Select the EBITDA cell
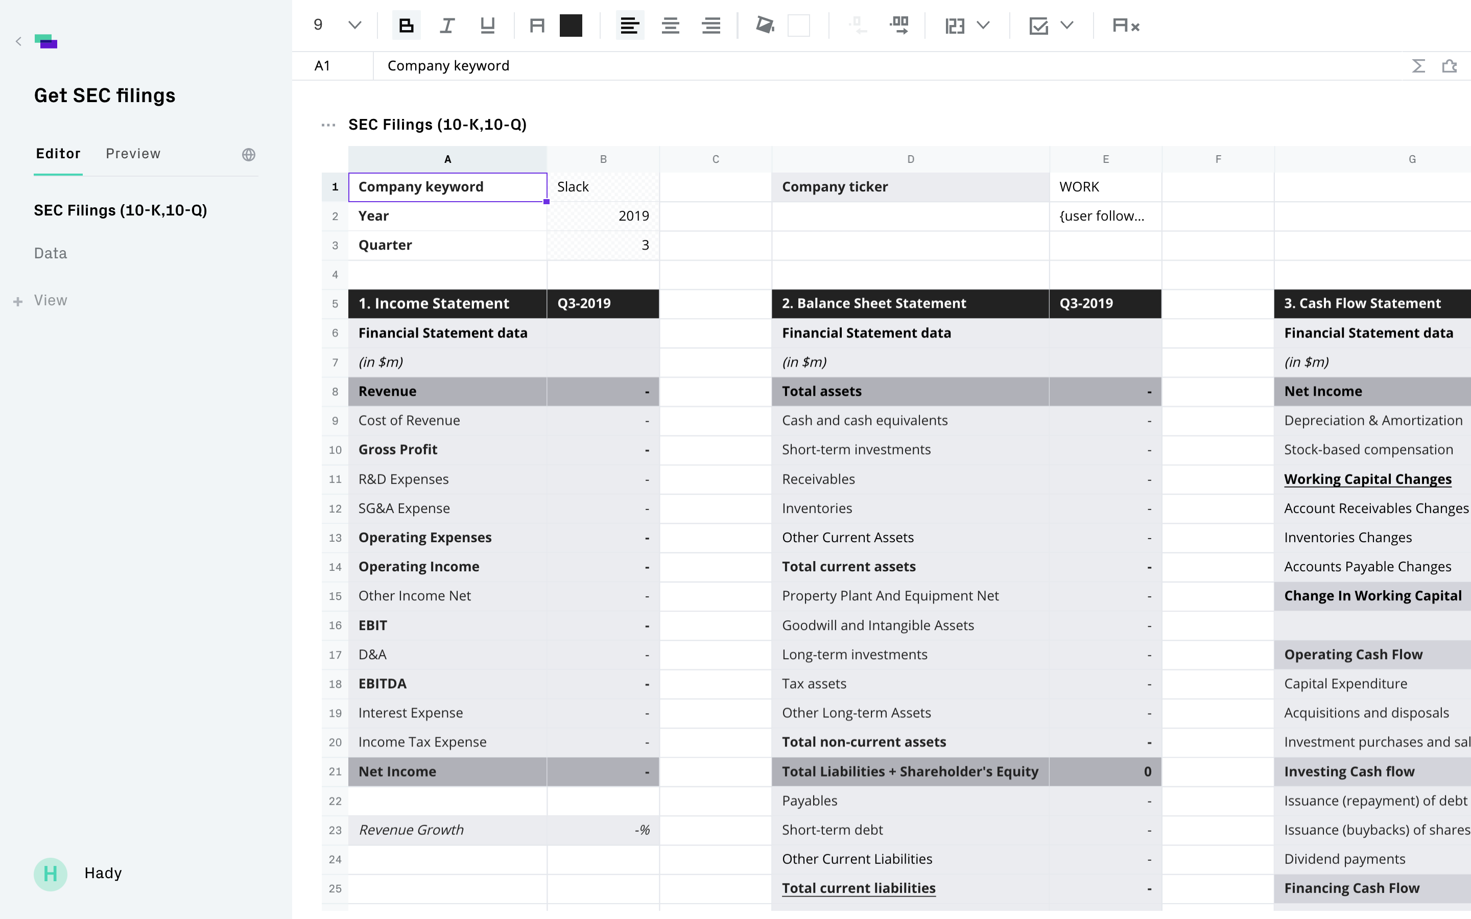Image resolution: width=1471 pixels, height=919 pixels. [x=447, y=684]
